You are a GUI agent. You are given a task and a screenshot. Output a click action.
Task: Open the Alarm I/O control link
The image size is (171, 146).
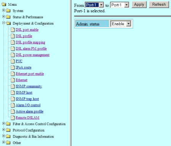28,105
